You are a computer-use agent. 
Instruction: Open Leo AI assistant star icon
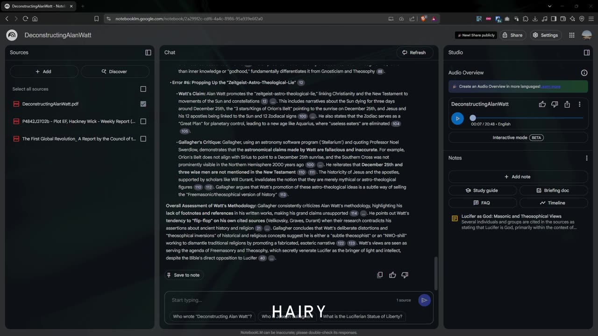click(x=572, y=19)
